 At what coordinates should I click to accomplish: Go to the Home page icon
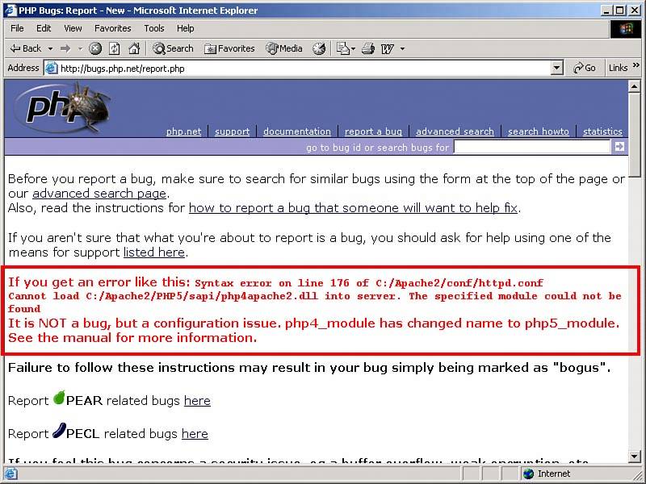[x=134, y=48]
